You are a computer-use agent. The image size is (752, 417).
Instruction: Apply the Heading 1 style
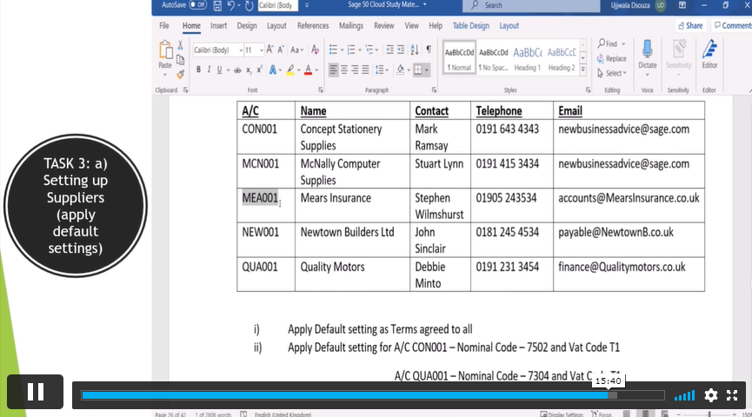[527, 58]
